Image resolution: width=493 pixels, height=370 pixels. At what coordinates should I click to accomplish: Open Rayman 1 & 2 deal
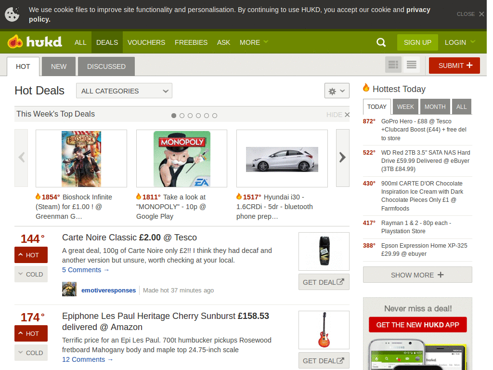(416, 227)
